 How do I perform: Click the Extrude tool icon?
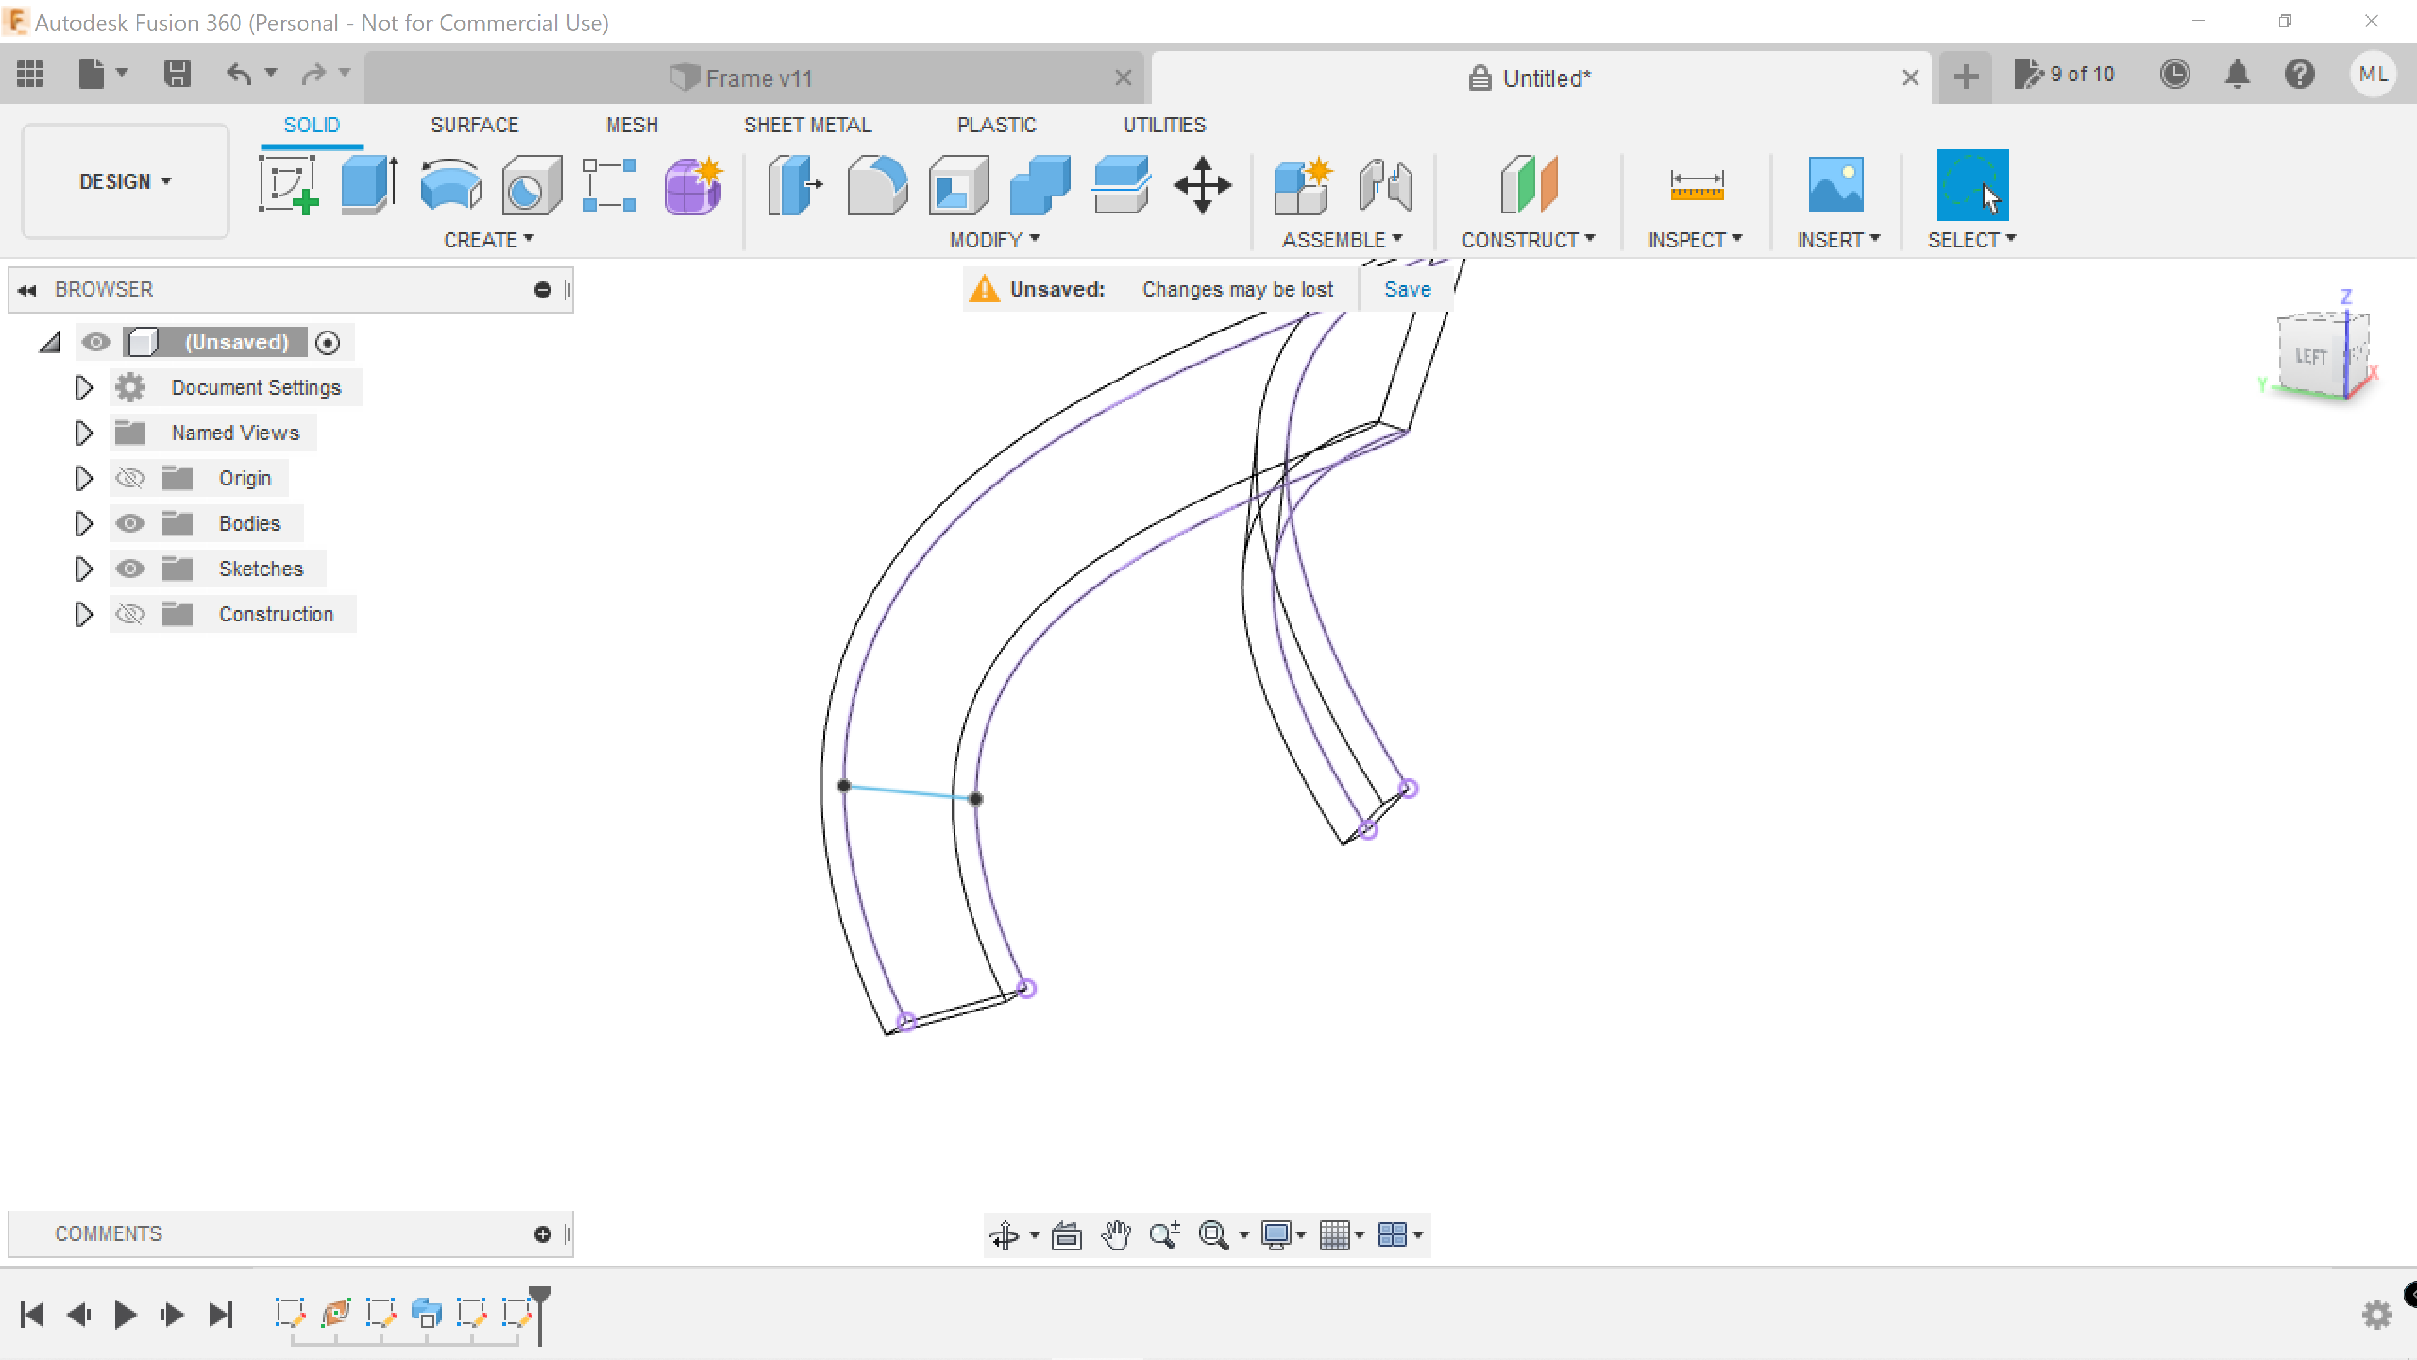coord(368,185)
